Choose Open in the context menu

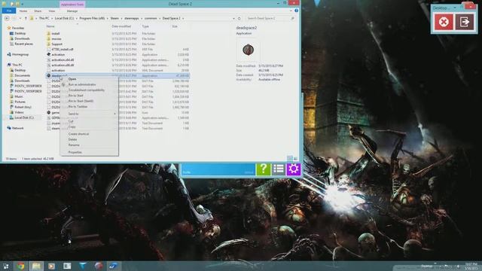(72, 79)
